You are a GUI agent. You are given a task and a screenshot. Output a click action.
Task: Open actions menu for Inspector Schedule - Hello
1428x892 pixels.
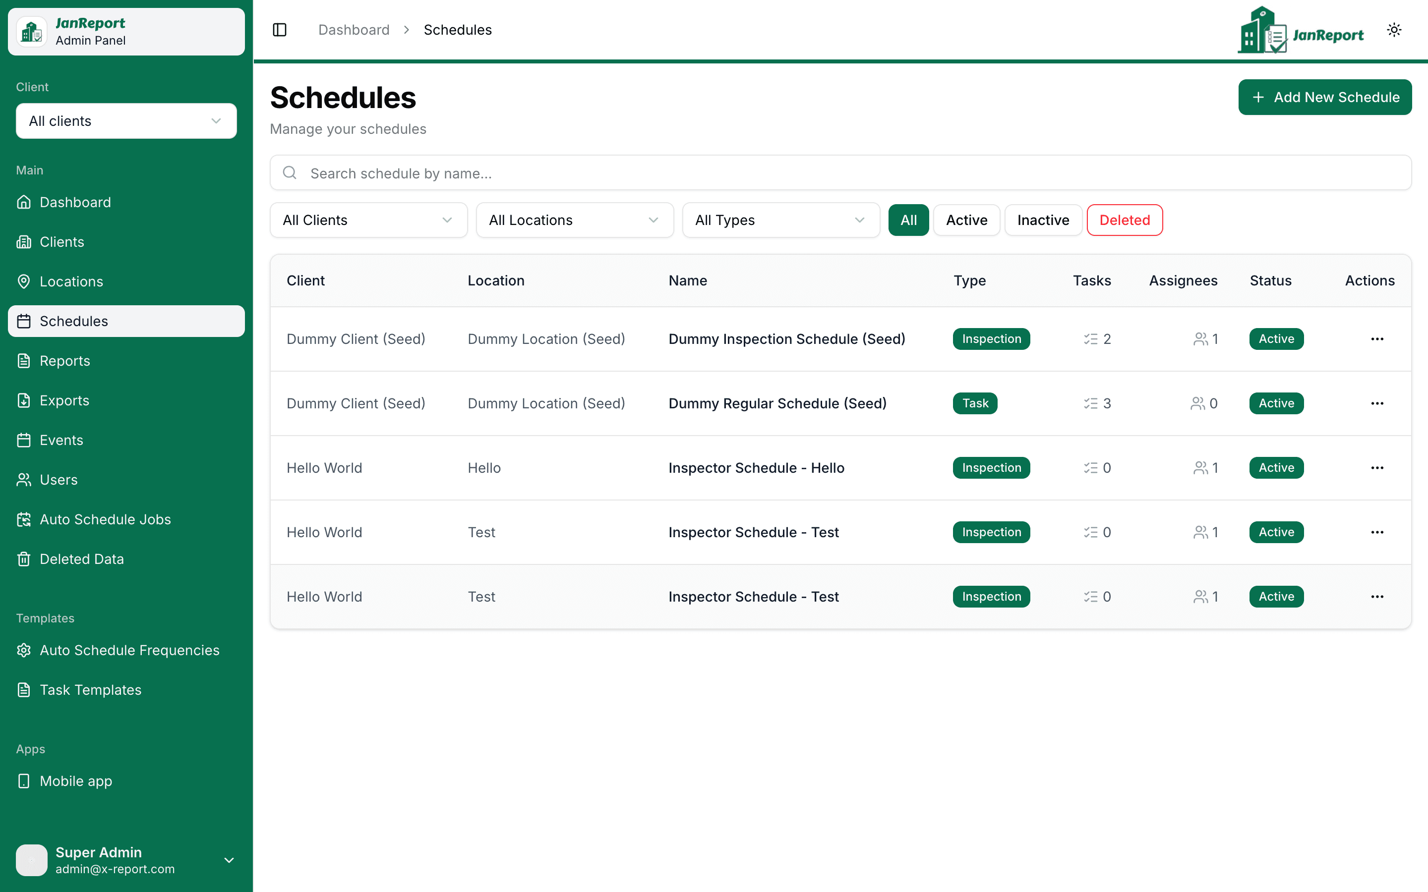[1376, 467]
